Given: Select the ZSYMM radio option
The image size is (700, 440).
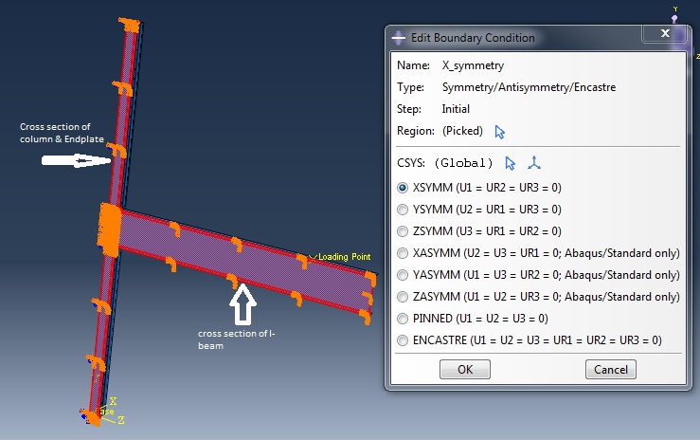Looking at the screenshot, I should 403,231.
